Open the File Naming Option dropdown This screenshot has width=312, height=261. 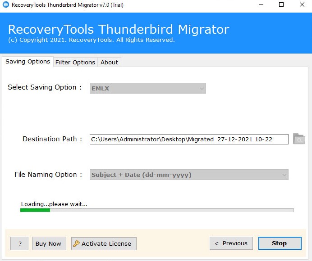click(189, 175)
